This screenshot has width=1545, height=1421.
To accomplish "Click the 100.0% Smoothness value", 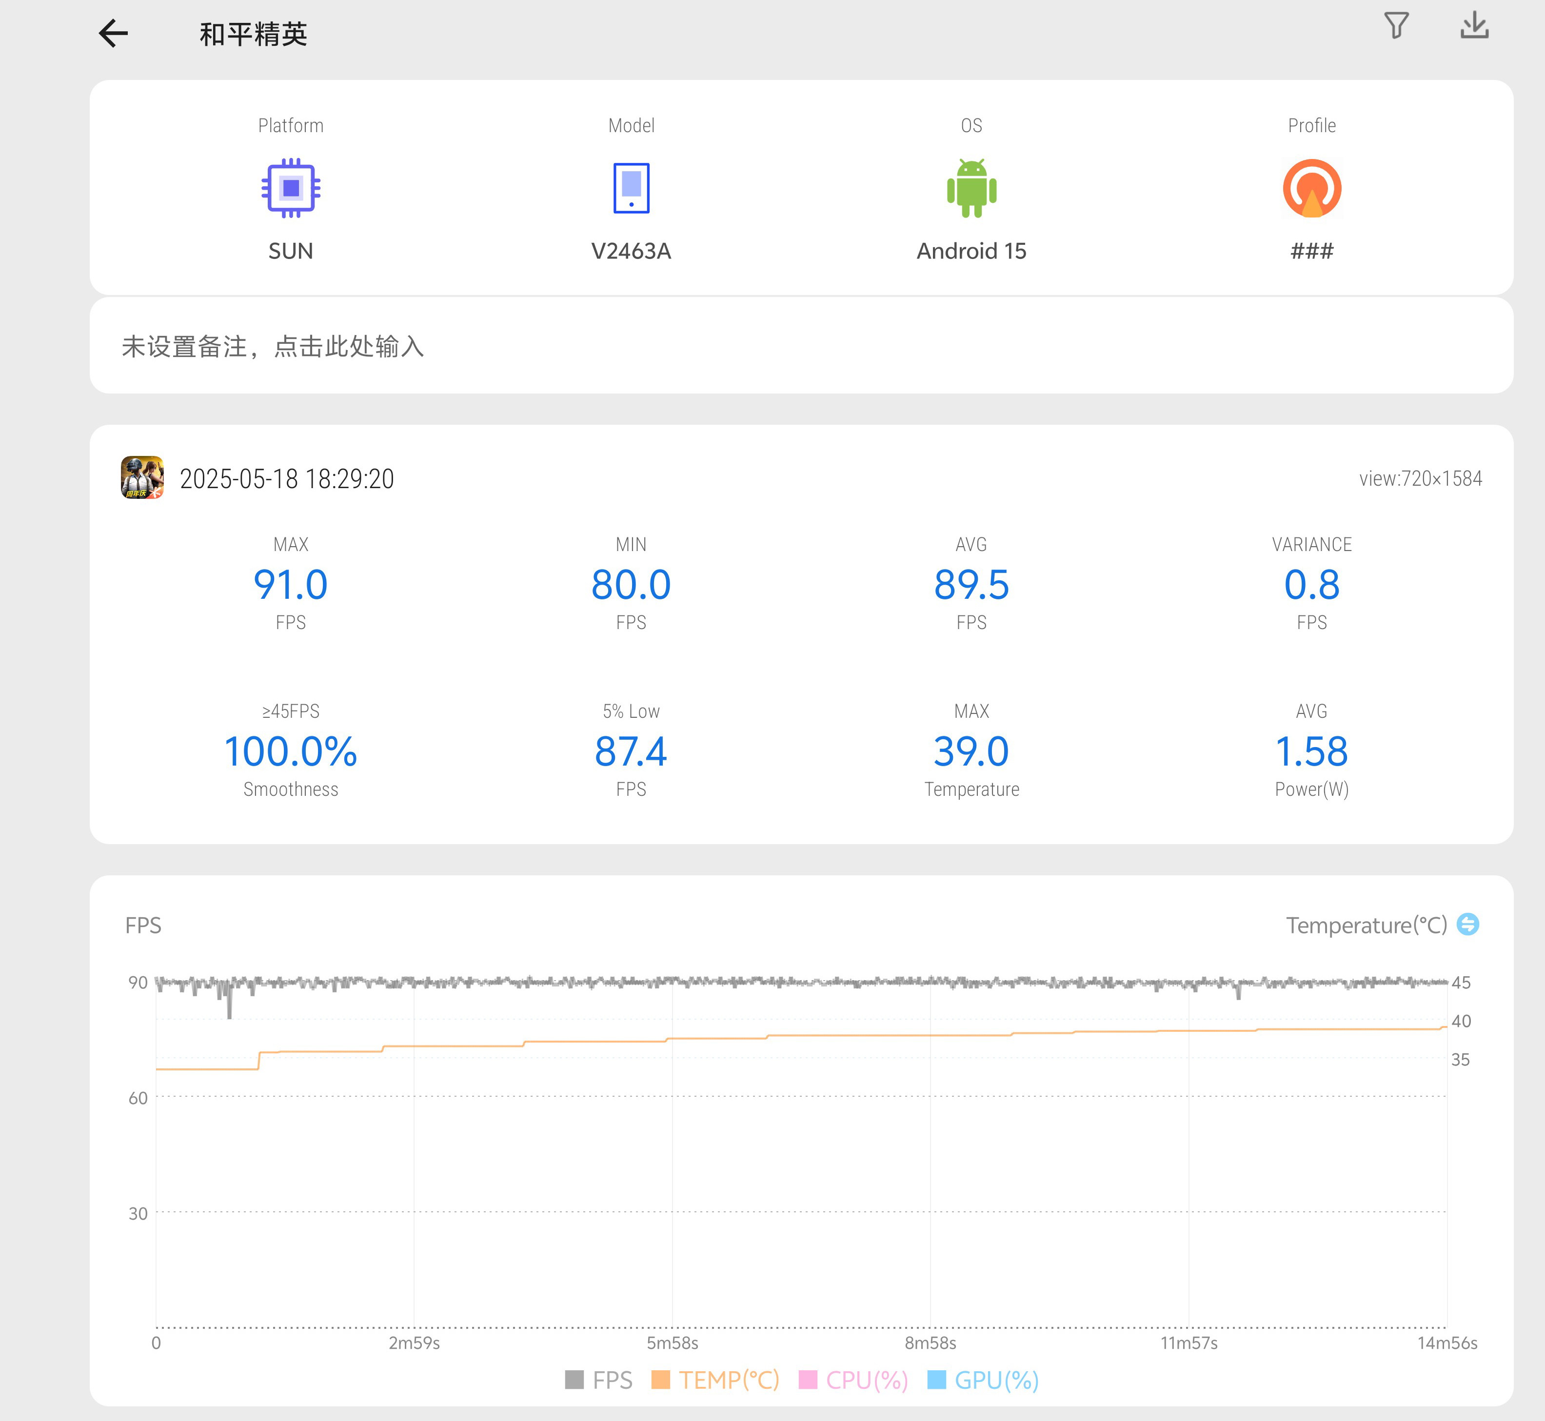I will (291, 751).
